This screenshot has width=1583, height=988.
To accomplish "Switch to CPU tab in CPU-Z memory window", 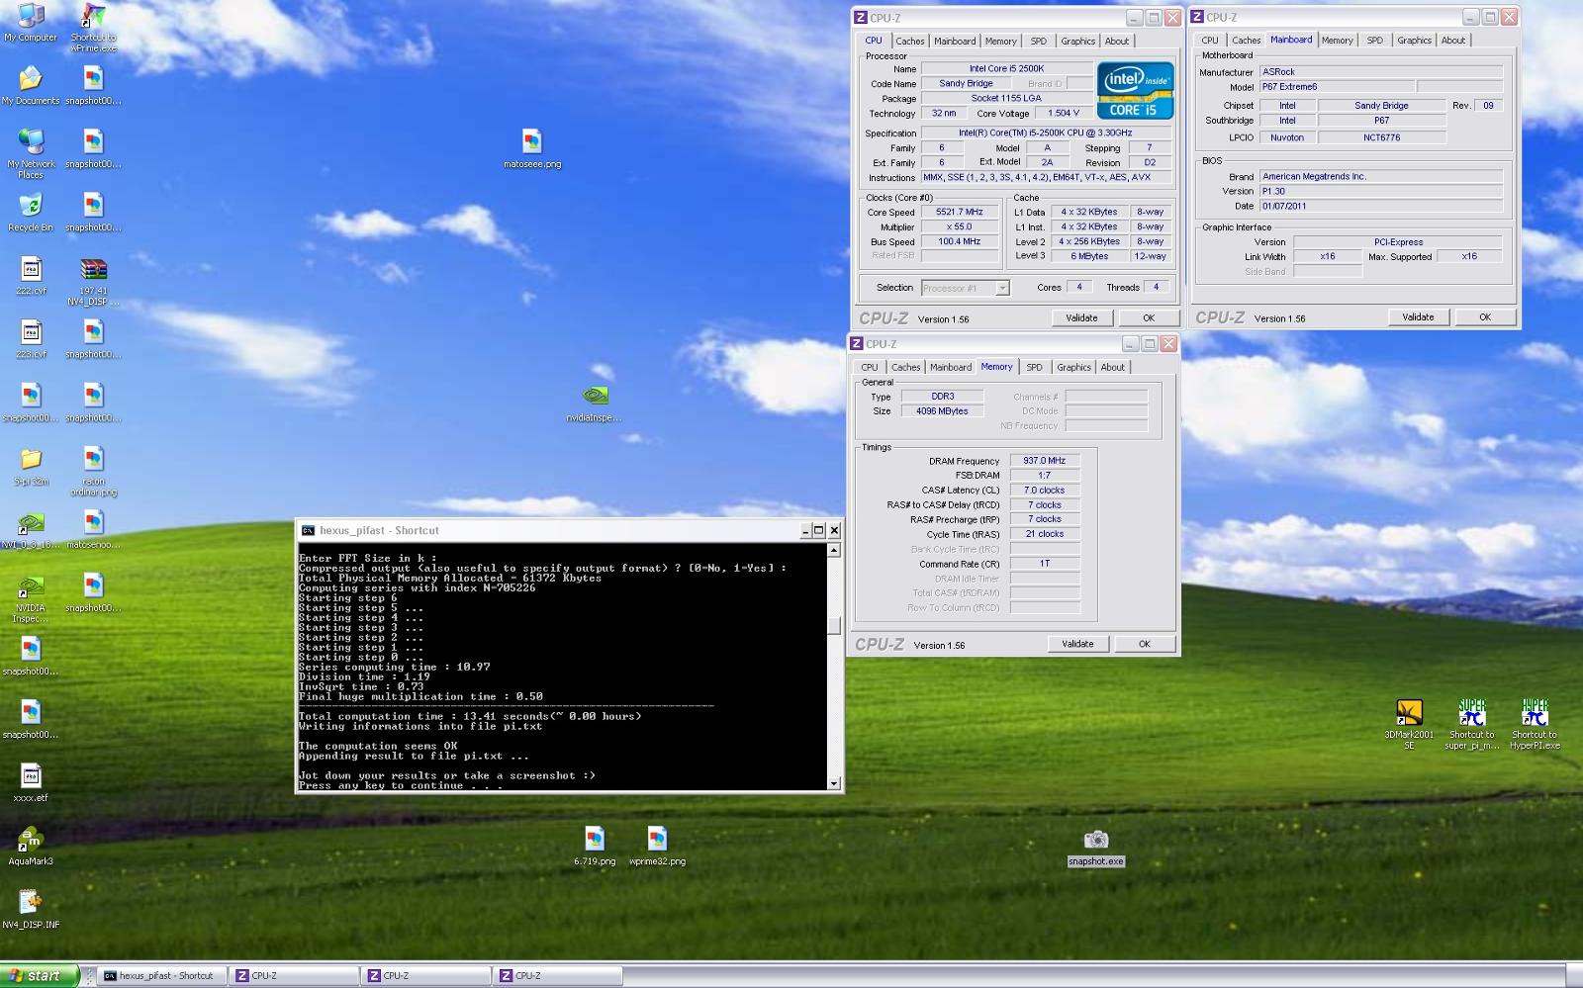I will pyautogui.click(x=869, y=367).
